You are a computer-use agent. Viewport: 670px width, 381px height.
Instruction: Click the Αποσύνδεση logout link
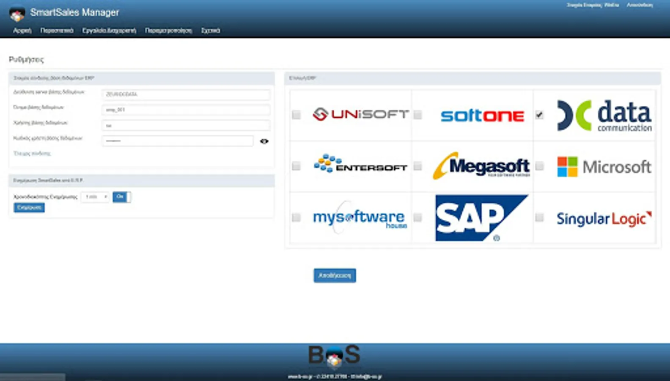tap(640, 5)
